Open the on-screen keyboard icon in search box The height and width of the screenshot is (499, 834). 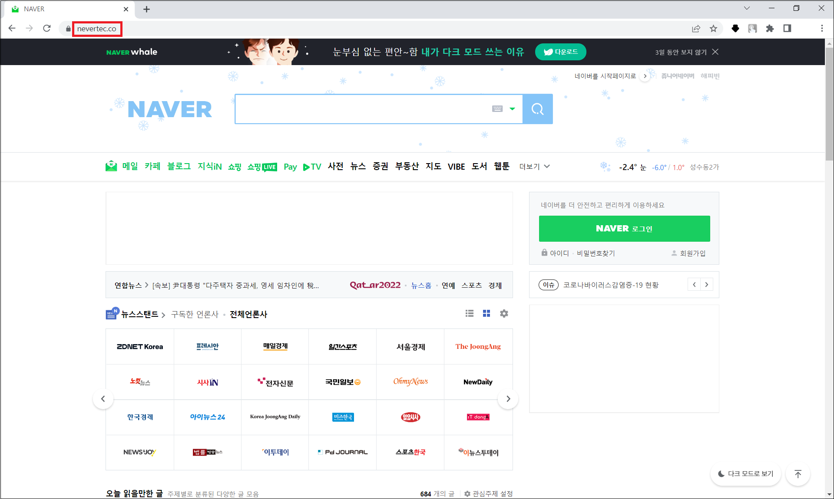(497, 109)
